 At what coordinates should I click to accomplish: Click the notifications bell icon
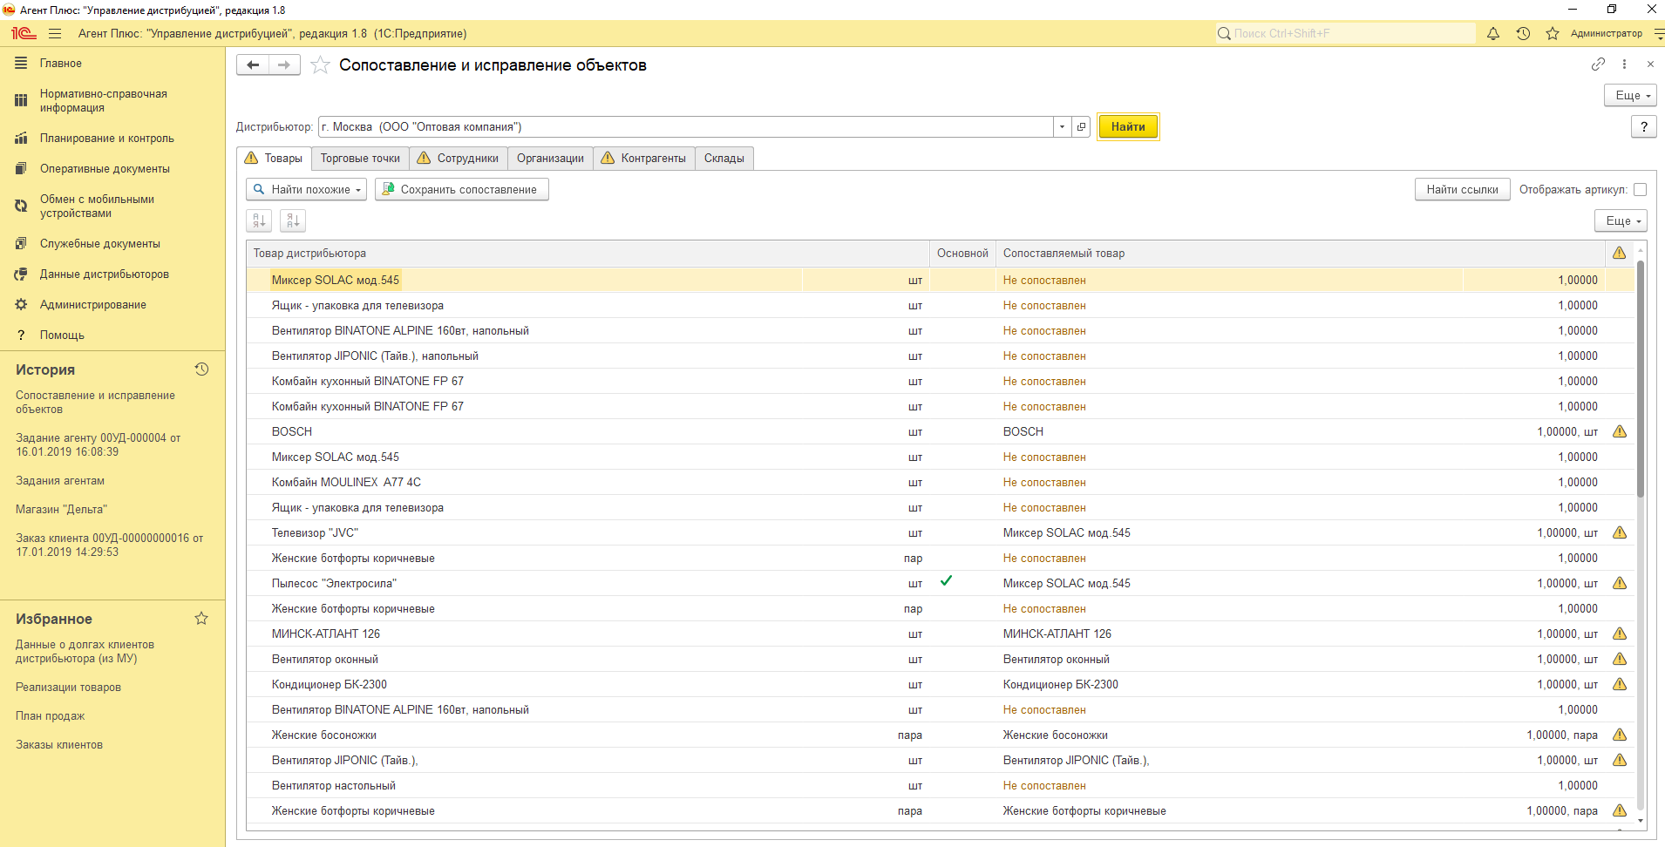1493,33
